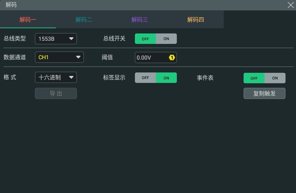Turn 总线开关 ON

click(166, 39)
